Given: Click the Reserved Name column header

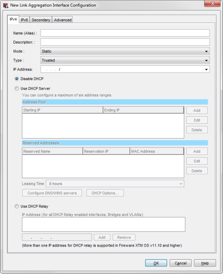Looking at the screenshot, I should tap(52, 151).
